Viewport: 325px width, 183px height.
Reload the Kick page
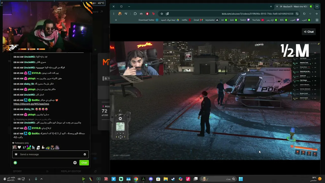tap(304, 14)
